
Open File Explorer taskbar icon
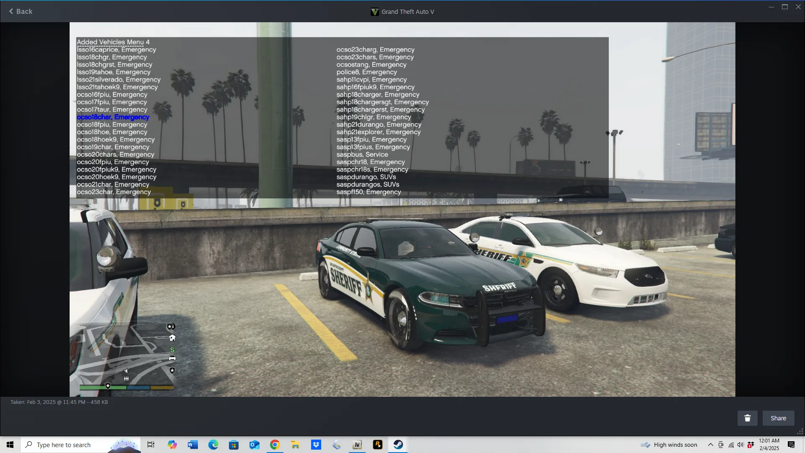(x=295, y=445)
